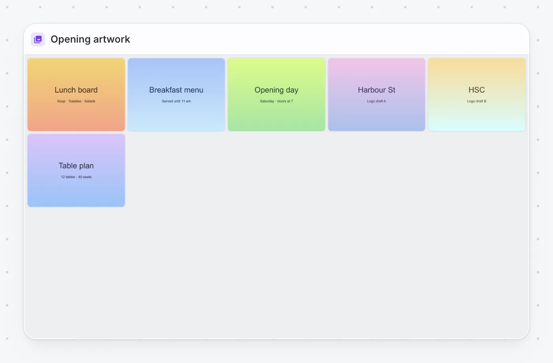The height and width of the screenshot is (363, 553).
Task: Click the 'Served until 11 am' caption
Action: coord(176,101)
